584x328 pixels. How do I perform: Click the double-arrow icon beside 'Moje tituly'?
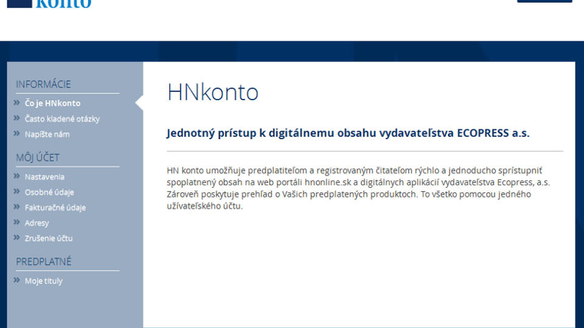click(17, 280)
